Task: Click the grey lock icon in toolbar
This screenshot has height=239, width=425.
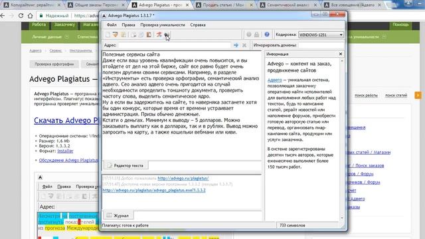Action: [x=256, y=35]
